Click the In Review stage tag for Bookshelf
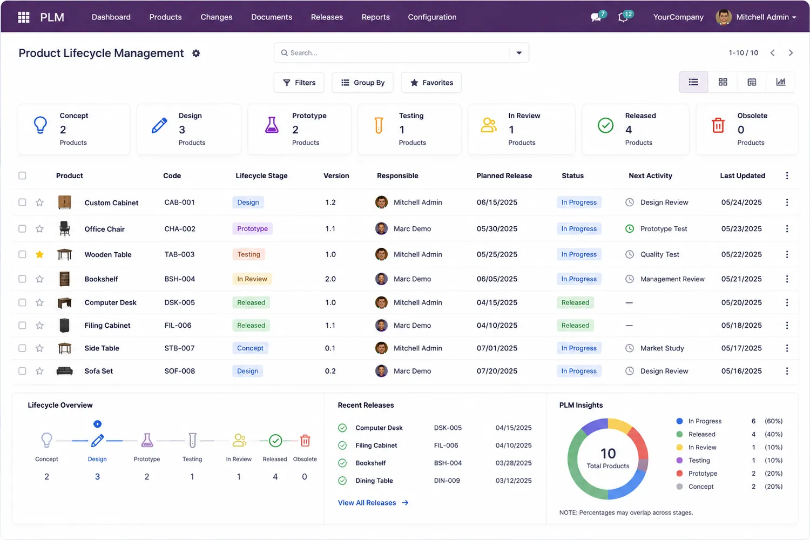810x540 pixels. pos(252,279)
